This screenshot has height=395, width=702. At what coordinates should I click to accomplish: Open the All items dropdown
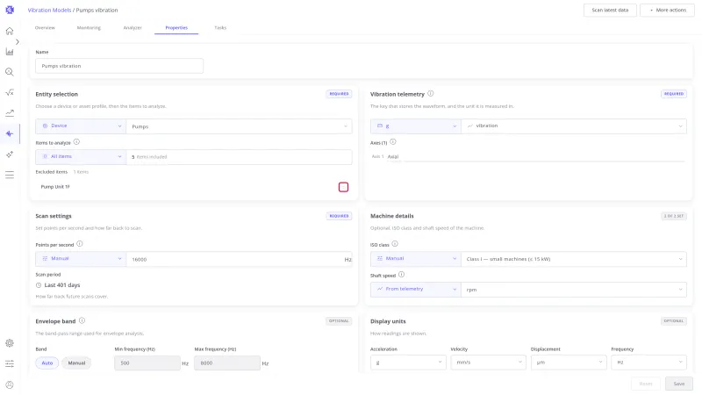point(81,157)
